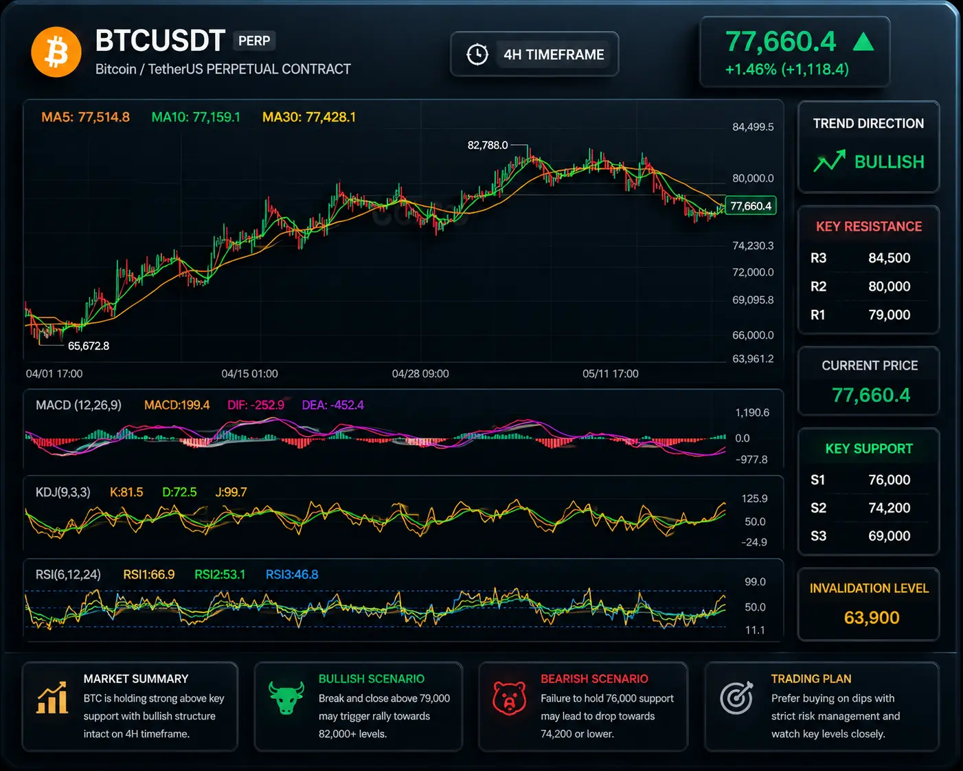The image size is (963, 771).
Task: Click the J:99.7 value
Action: pyautogui.click(x=231, y=492)
